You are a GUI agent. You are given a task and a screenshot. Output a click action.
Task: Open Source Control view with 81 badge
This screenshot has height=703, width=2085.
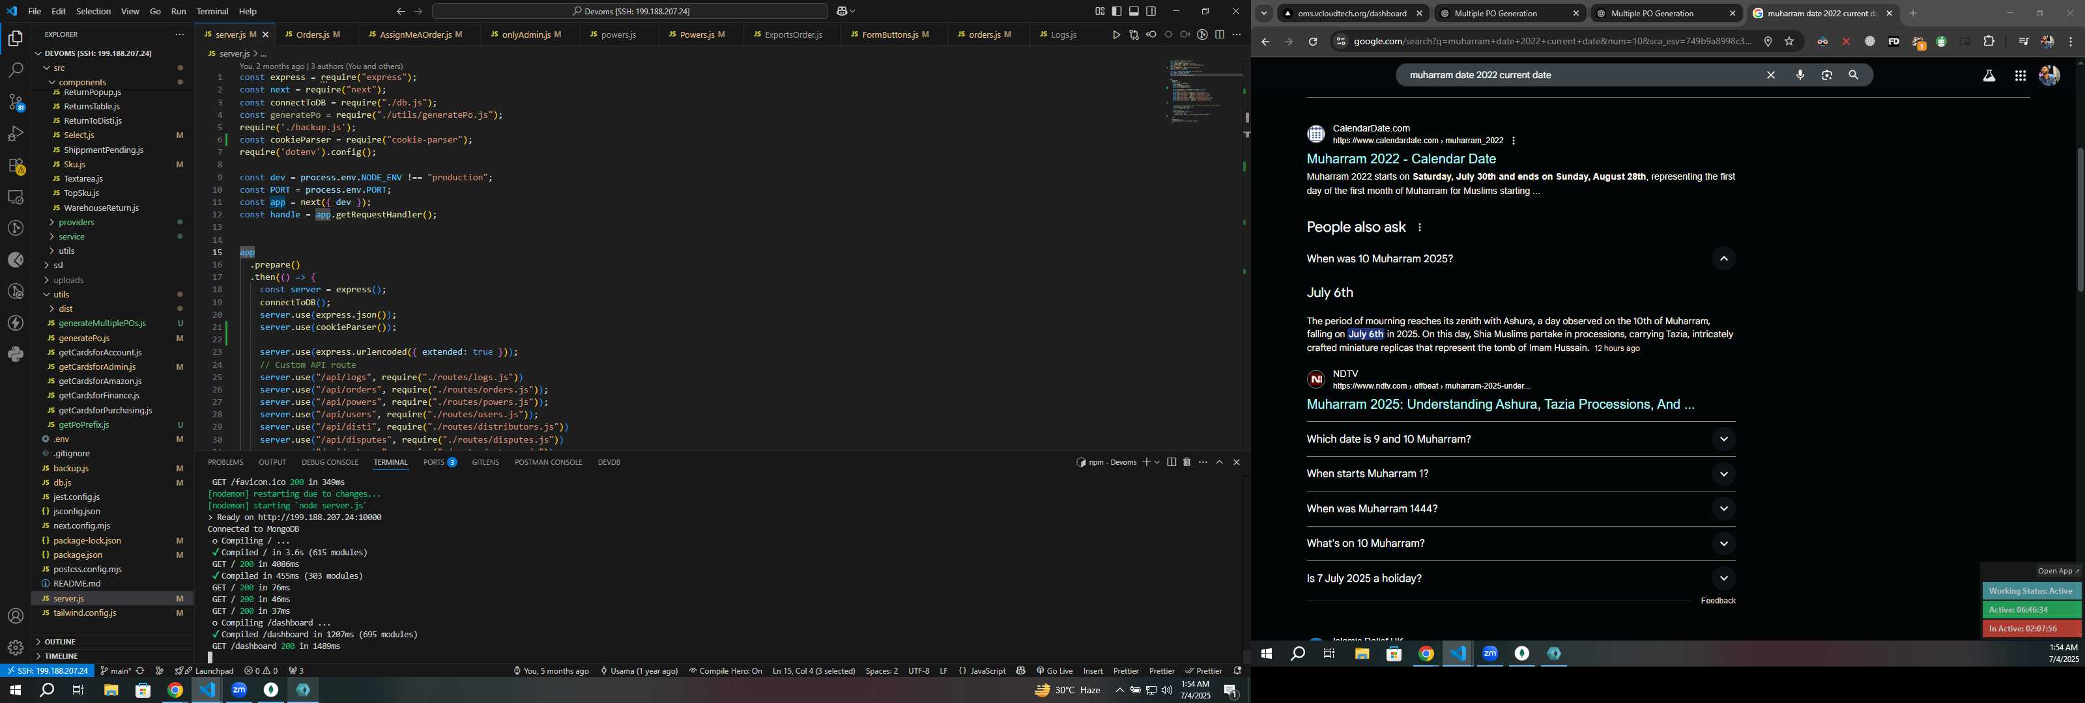coord(16,102)
